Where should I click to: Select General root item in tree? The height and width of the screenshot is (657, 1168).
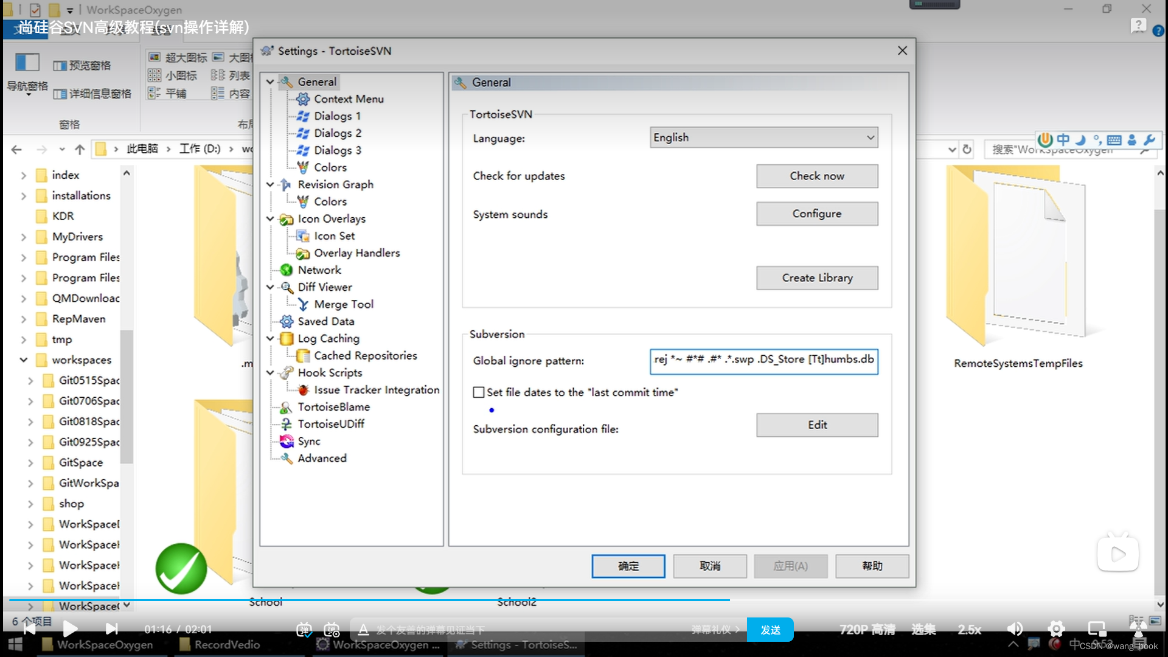pyautogui.click(x=316, y=82)
